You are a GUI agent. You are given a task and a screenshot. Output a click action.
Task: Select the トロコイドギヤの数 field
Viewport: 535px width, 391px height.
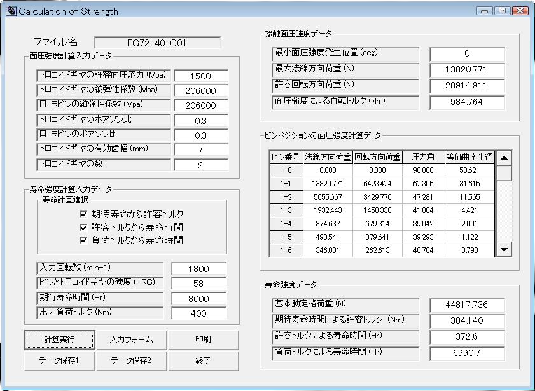tap(200, 165)
